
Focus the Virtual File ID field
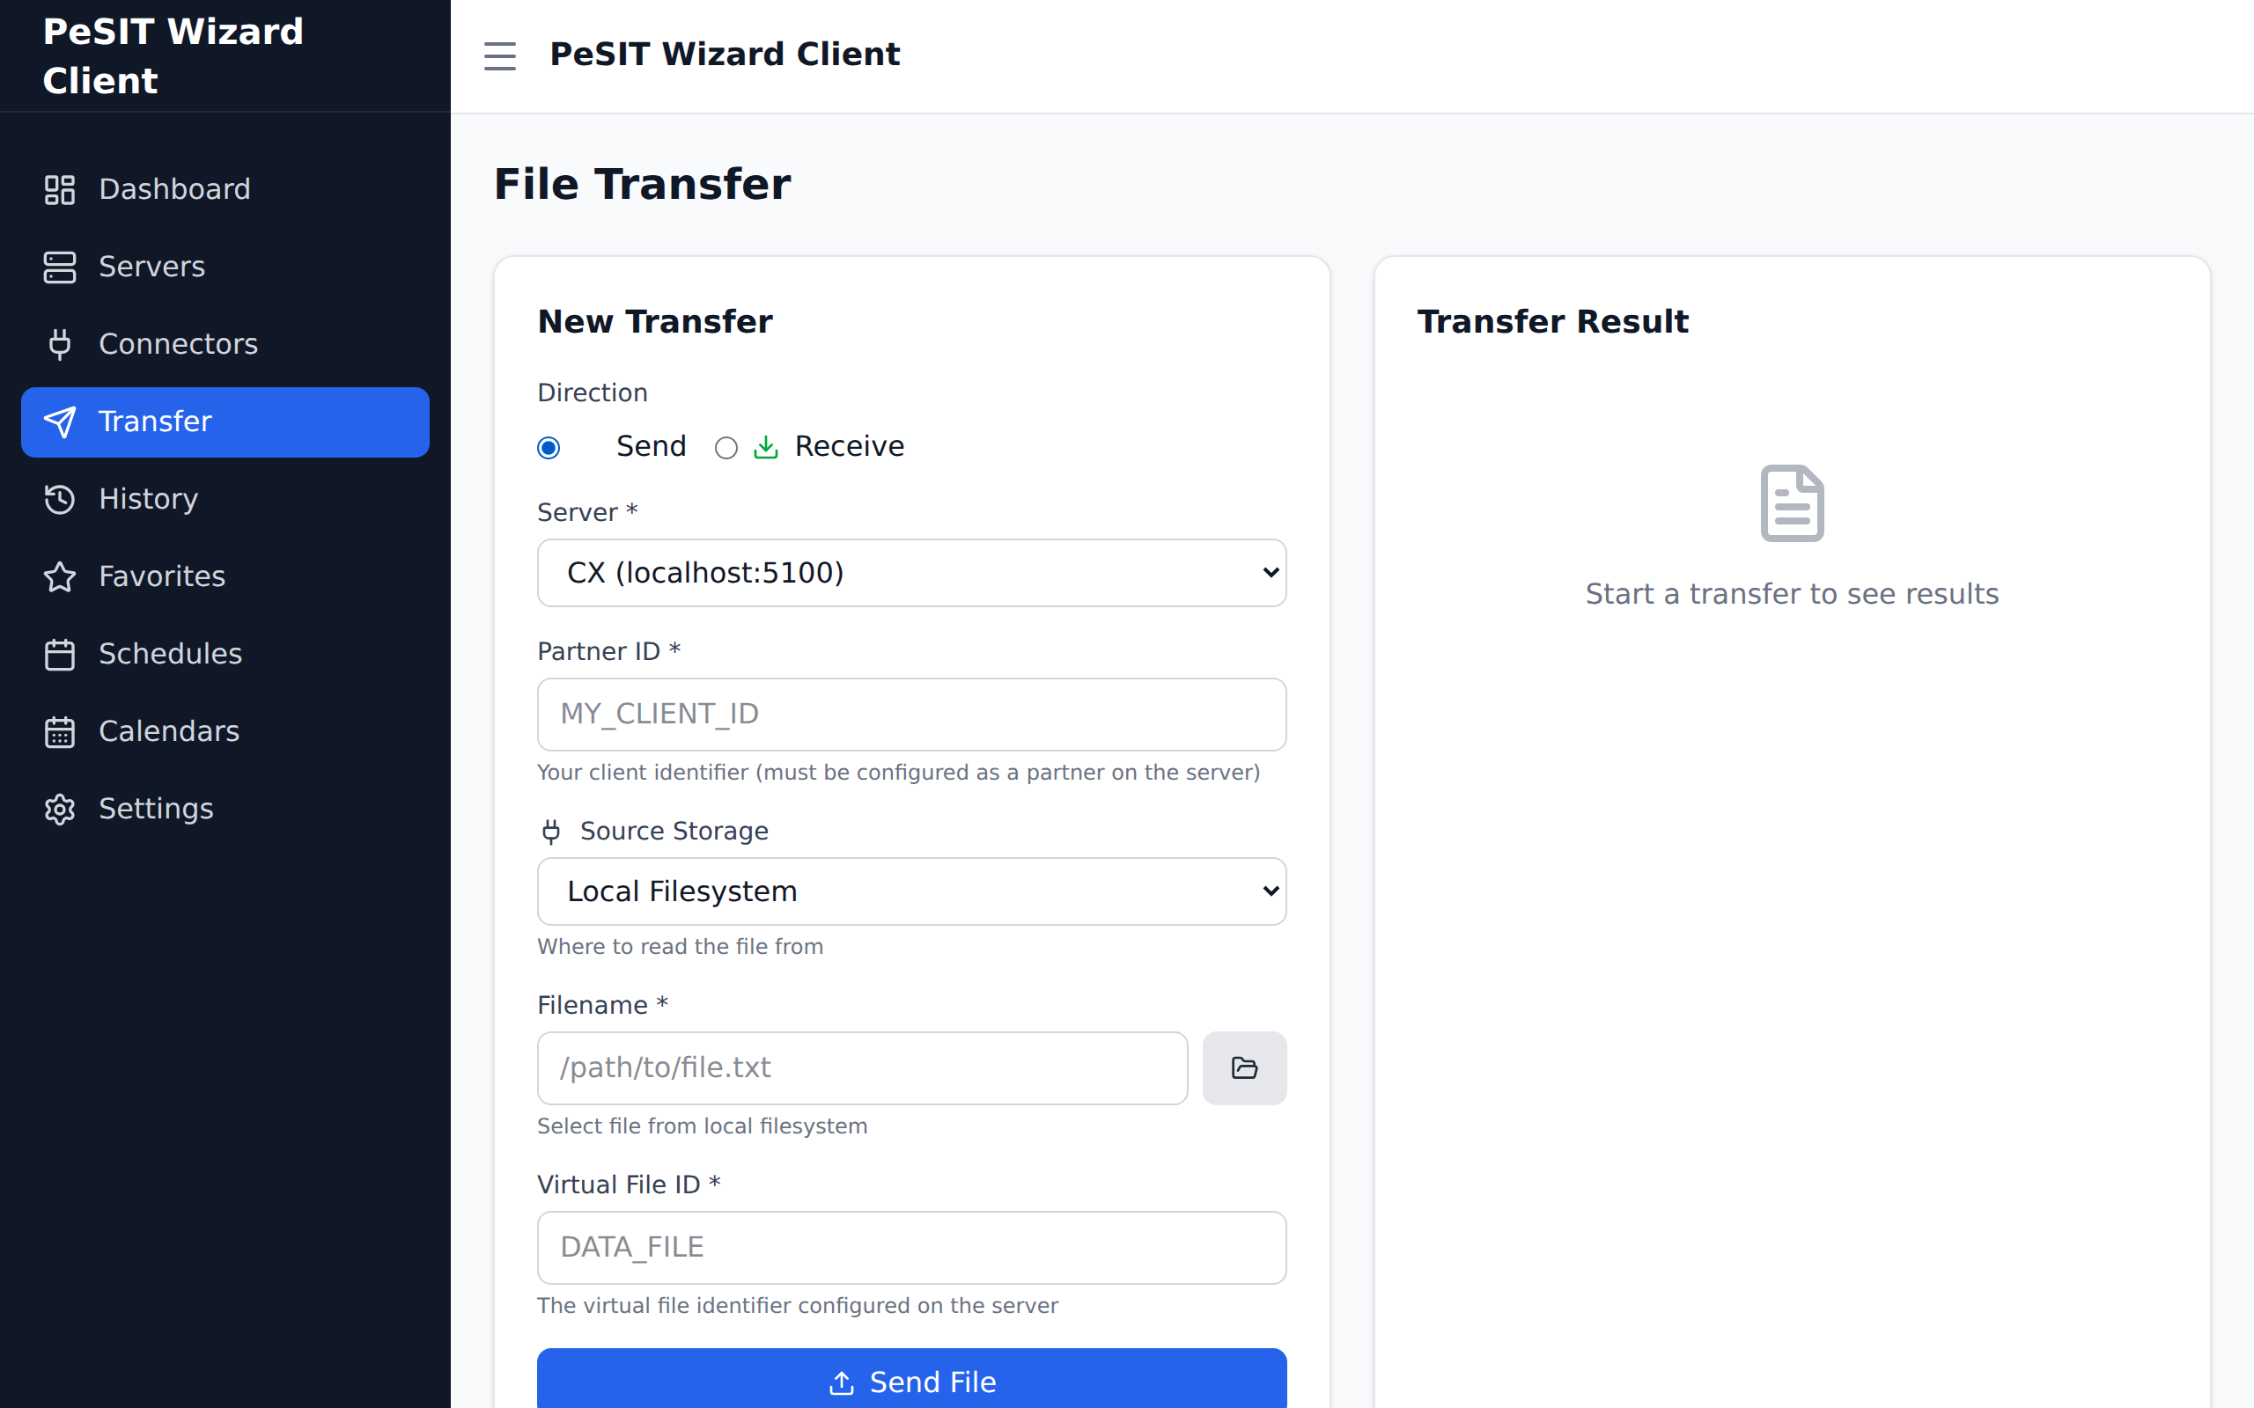click(911, 1247)
